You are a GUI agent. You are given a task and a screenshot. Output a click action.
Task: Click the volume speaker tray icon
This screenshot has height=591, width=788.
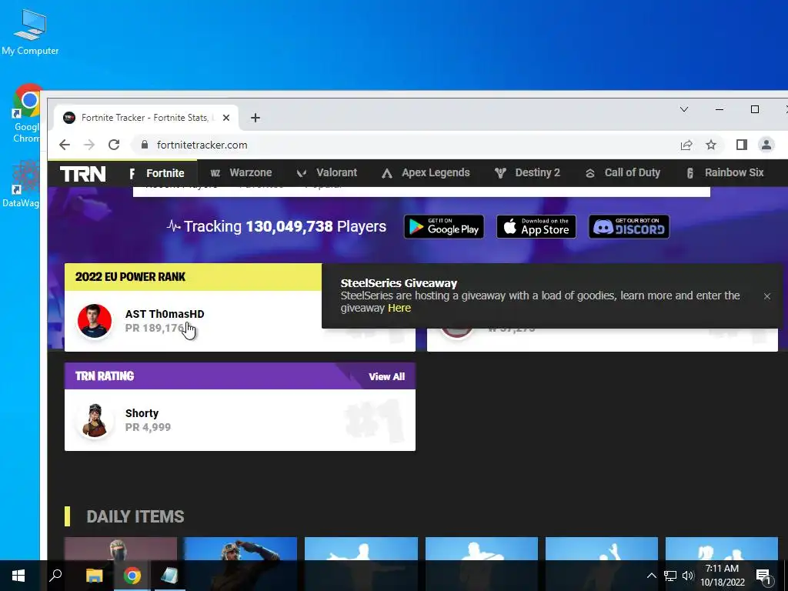688,576
